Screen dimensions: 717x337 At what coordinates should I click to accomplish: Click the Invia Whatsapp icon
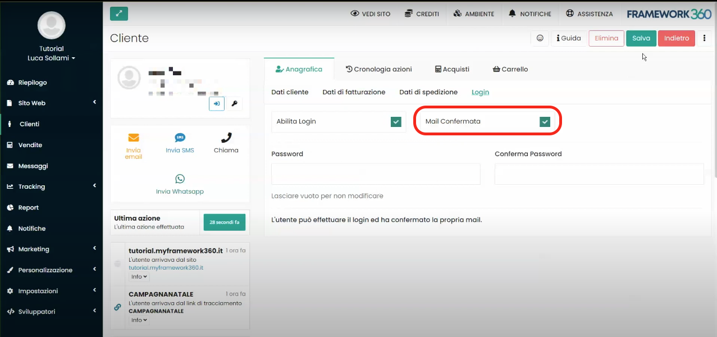180,179
